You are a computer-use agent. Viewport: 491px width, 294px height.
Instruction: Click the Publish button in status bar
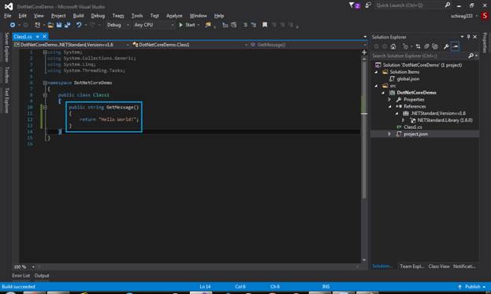[x=472, y=287]
